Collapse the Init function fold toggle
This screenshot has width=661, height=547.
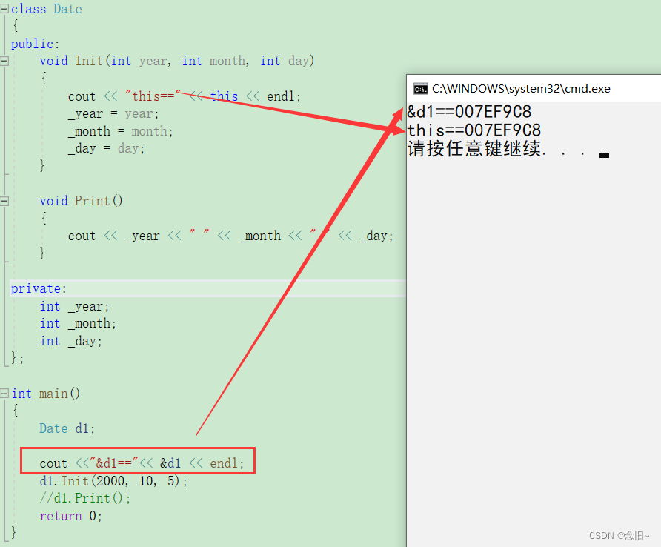[4, 62]
